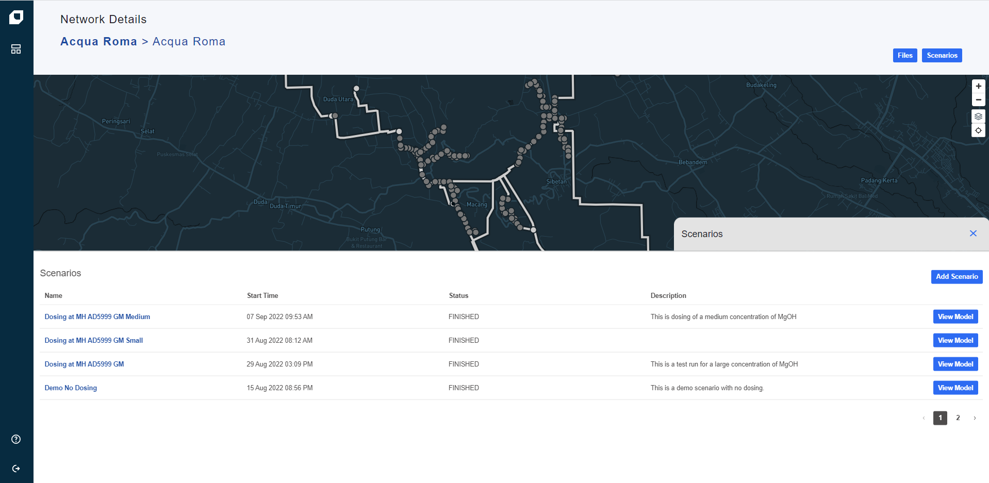
Task: Go to page 2 of scenarios
Action: click(958, 418)
